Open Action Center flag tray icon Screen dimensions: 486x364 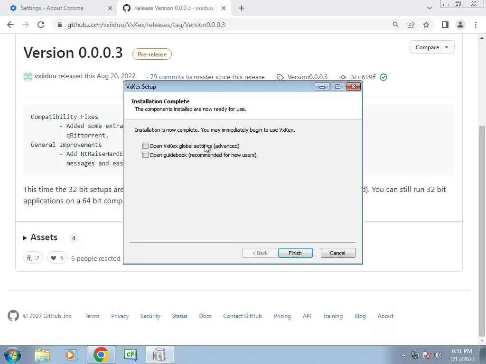pyautogui.click(x=427, y=355)
